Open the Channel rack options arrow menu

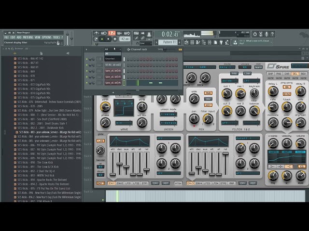[86, 50]
